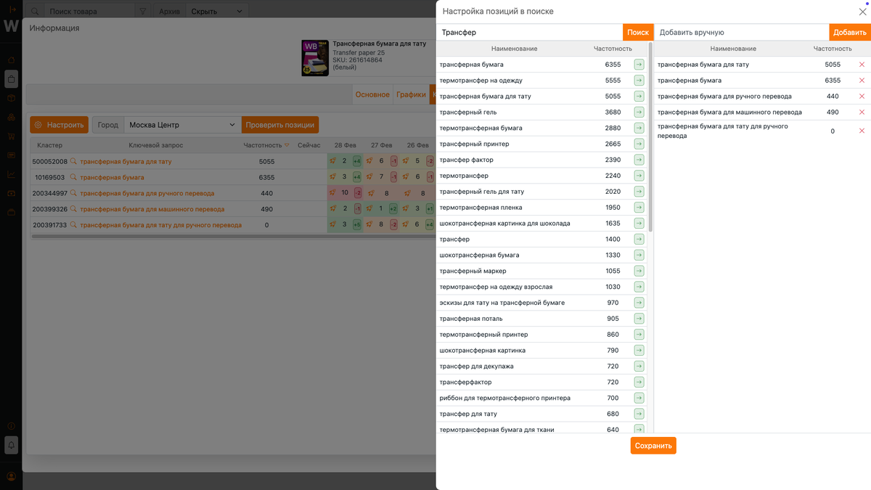Click the product thumbnail image

(315, 58)
